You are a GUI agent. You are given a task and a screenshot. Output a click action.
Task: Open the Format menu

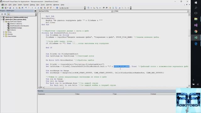tap(26, 5)
